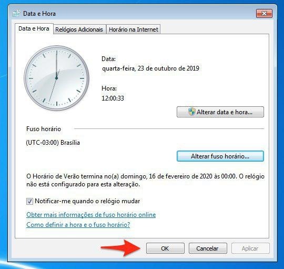Image resolution: width=284 pixels, height=269 pixels.
Task: Select the Data e Hora tab
Action: 34,28
